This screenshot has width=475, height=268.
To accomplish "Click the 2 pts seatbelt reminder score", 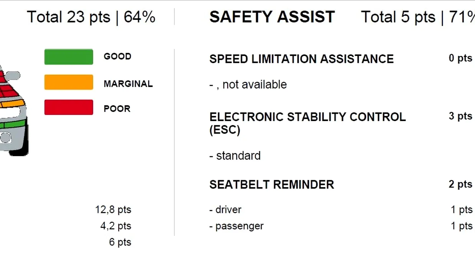I will (x=460, y=184).
